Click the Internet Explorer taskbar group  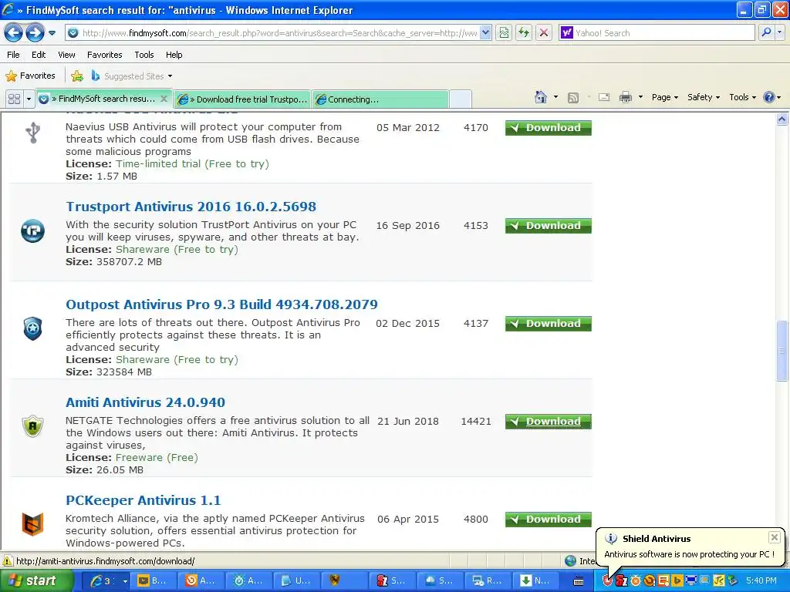pos(108,581)
